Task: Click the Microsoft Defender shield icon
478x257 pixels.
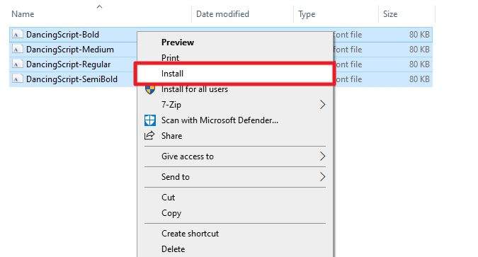Action: (x=150, y=120)
